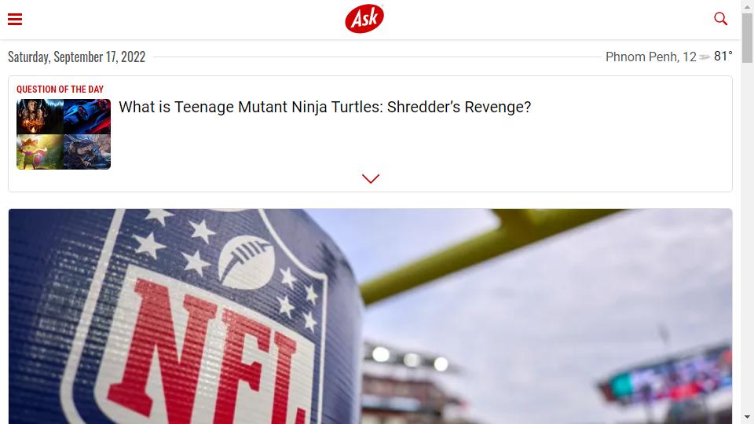The height and width of the screenshot is (424, 754).
Task: Open the Shredder's Revenge question title
Action: pos(324,107)
